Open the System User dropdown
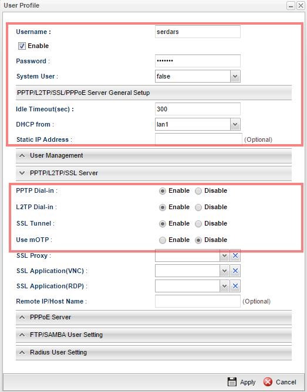 coord(235,76)
